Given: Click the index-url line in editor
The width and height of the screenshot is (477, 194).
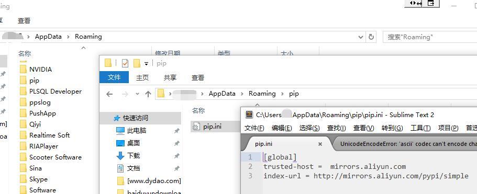Looking at the screenshot, I should [x=366, y=176].
